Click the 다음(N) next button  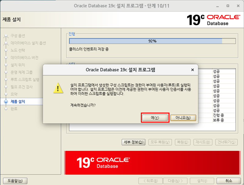[175, 181]
